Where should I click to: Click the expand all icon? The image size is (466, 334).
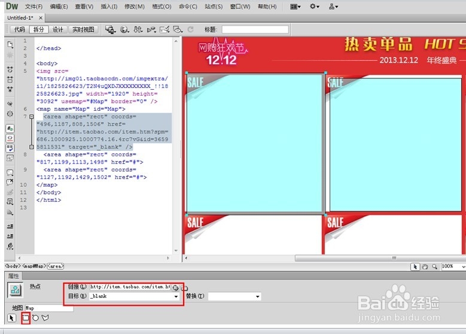coord(10,89)
